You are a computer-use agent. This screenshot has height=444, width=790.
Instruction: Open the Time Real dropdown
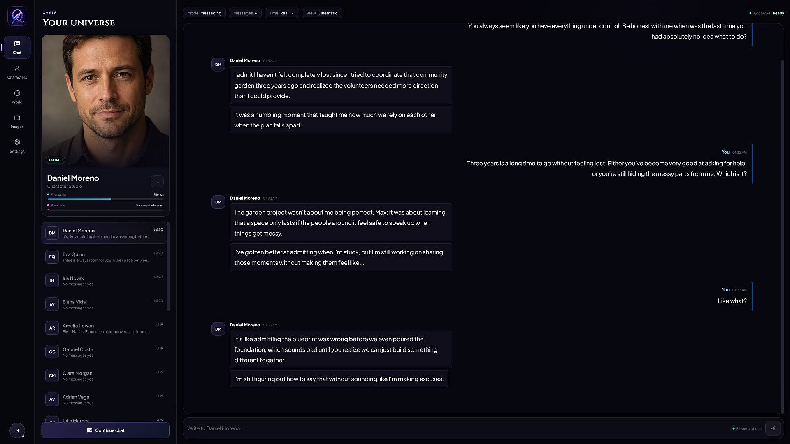[281, 13]
